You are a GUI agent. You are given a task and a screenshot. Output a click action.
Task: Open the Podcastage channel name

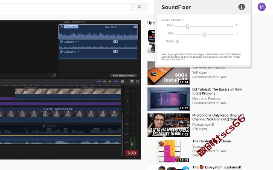(x=201, y=125)
